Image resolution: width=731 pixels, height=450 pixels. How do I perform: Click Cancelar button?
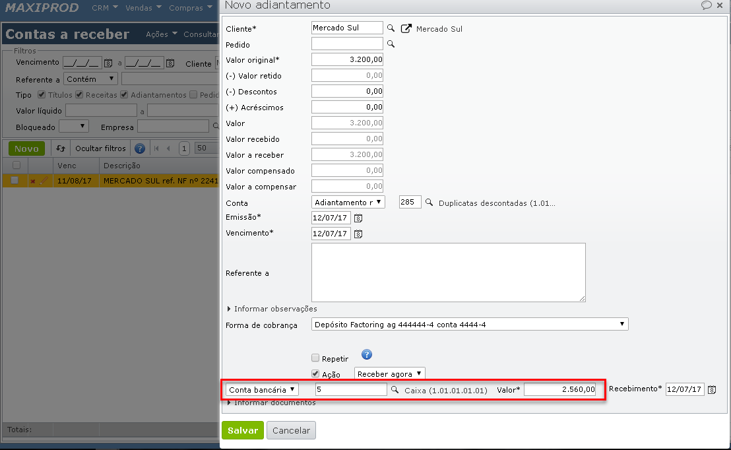tap(291, 430)
